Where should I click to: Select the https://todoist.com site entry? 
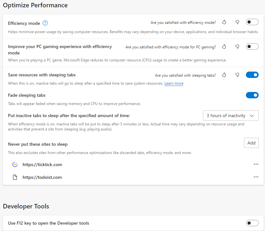click(42, 177)
